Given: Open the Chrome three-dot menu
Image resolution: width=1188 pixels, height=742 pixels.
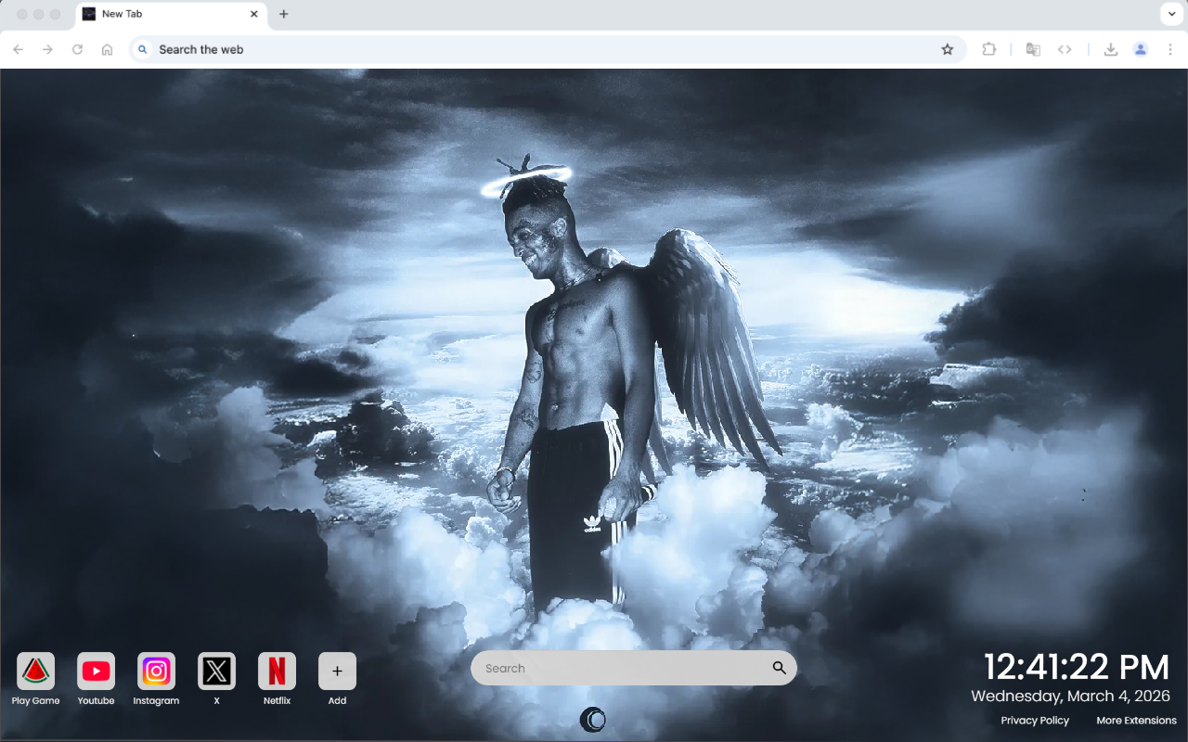Looking at the screenshot, I should (1170, 49).
